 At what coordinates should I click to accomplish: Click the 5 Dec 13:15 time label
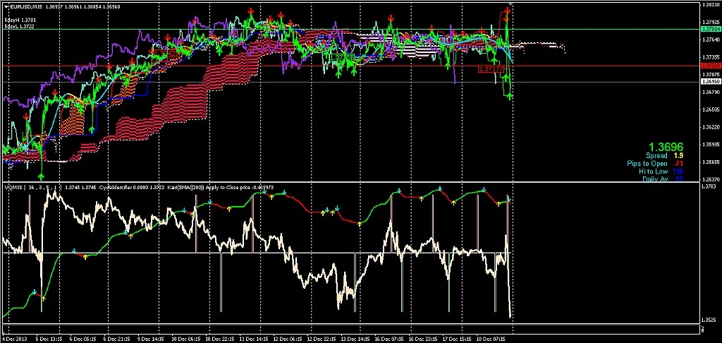tap(49, 339)
